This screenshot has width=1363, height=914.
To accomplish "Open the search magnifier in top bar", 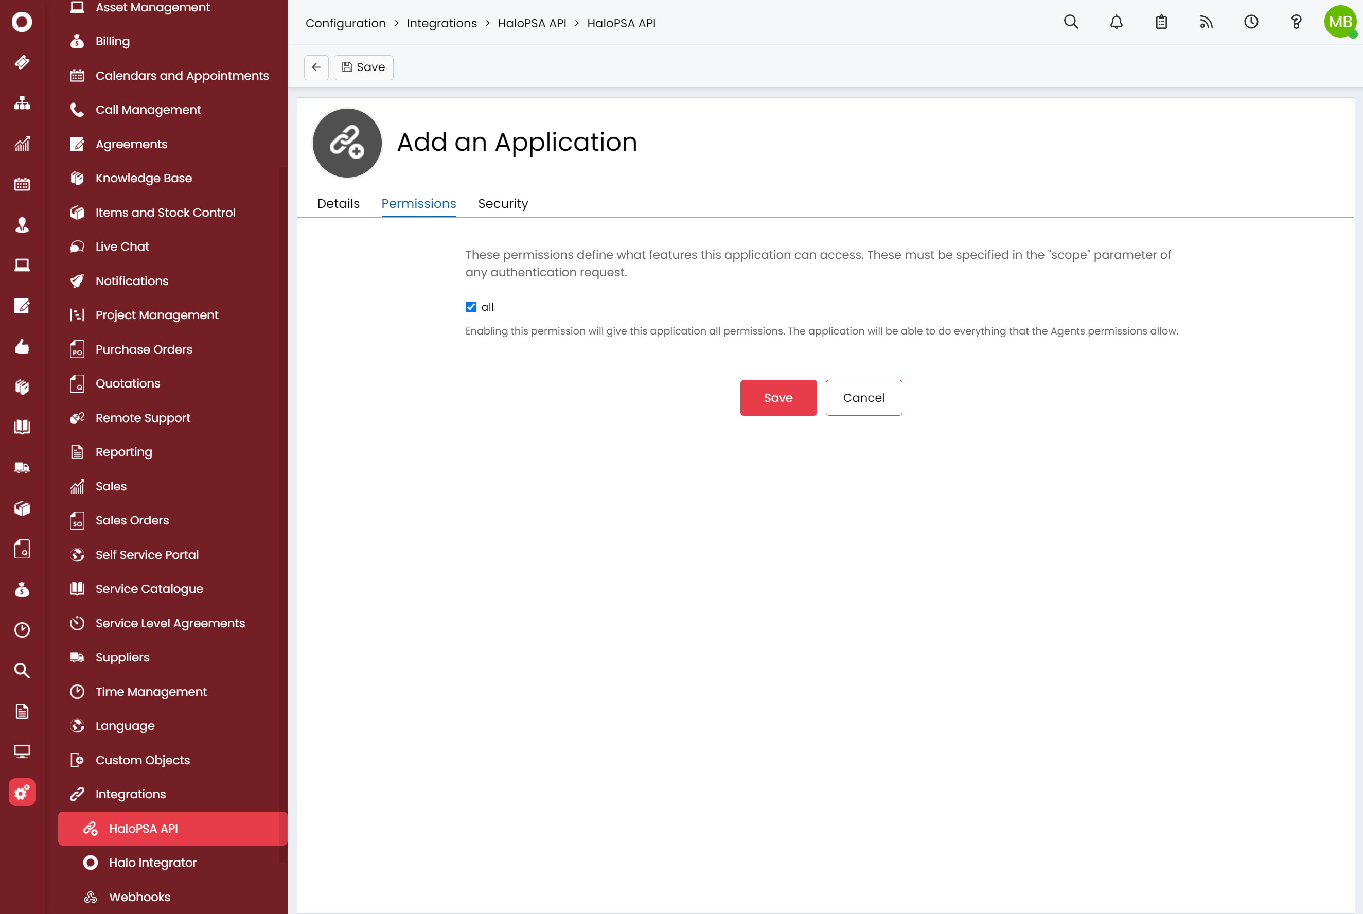I will (x=1071, y=22).
